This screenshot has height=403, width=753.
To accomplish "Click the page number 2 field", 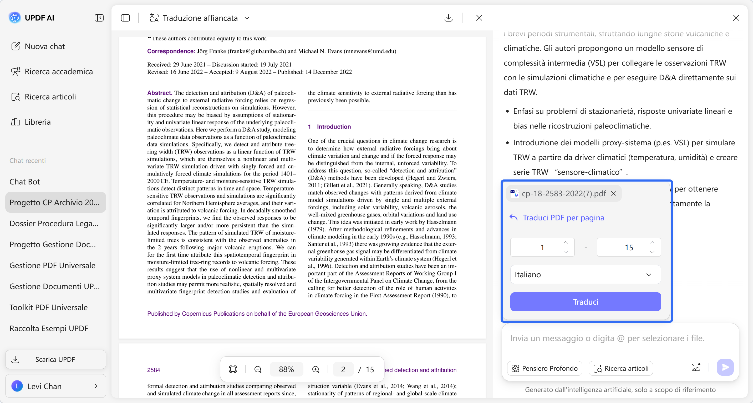I will [343, 369].
